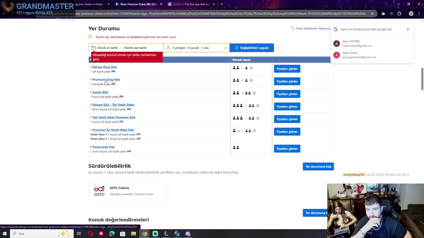The image size is (424, 238).
Task: Open Microsoft Store from taskbar
Action: [x=123, y=234]
